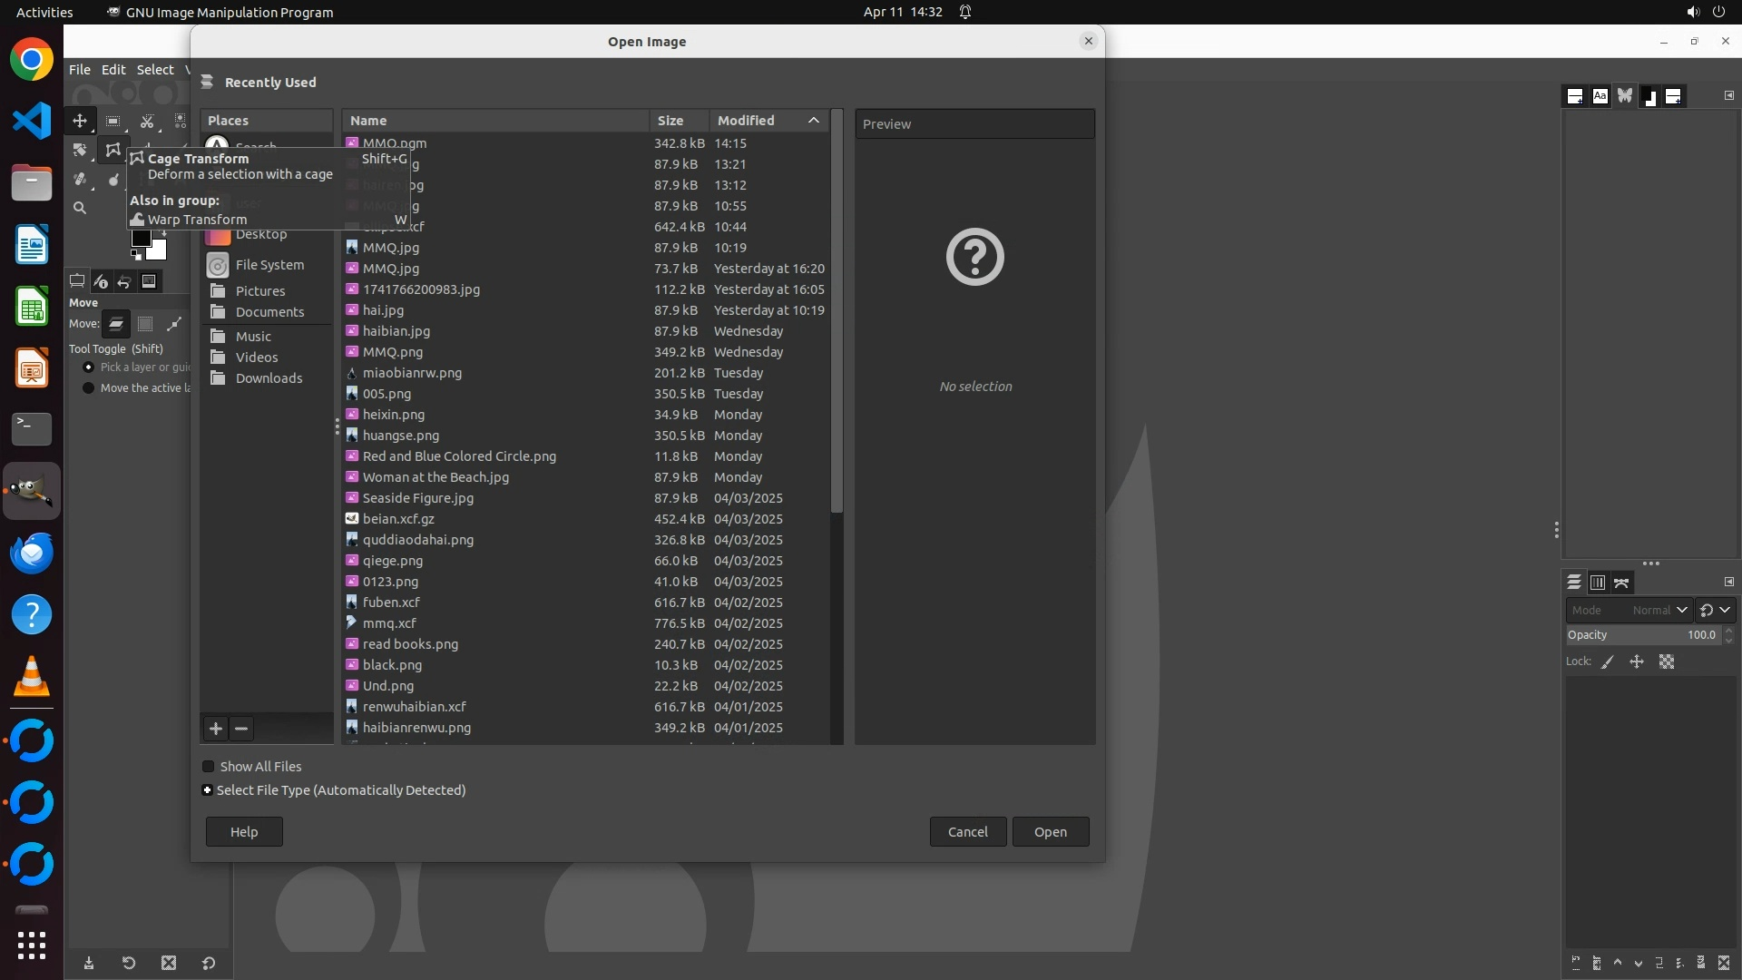Open the Paths tab icon

coord(1621,583)
